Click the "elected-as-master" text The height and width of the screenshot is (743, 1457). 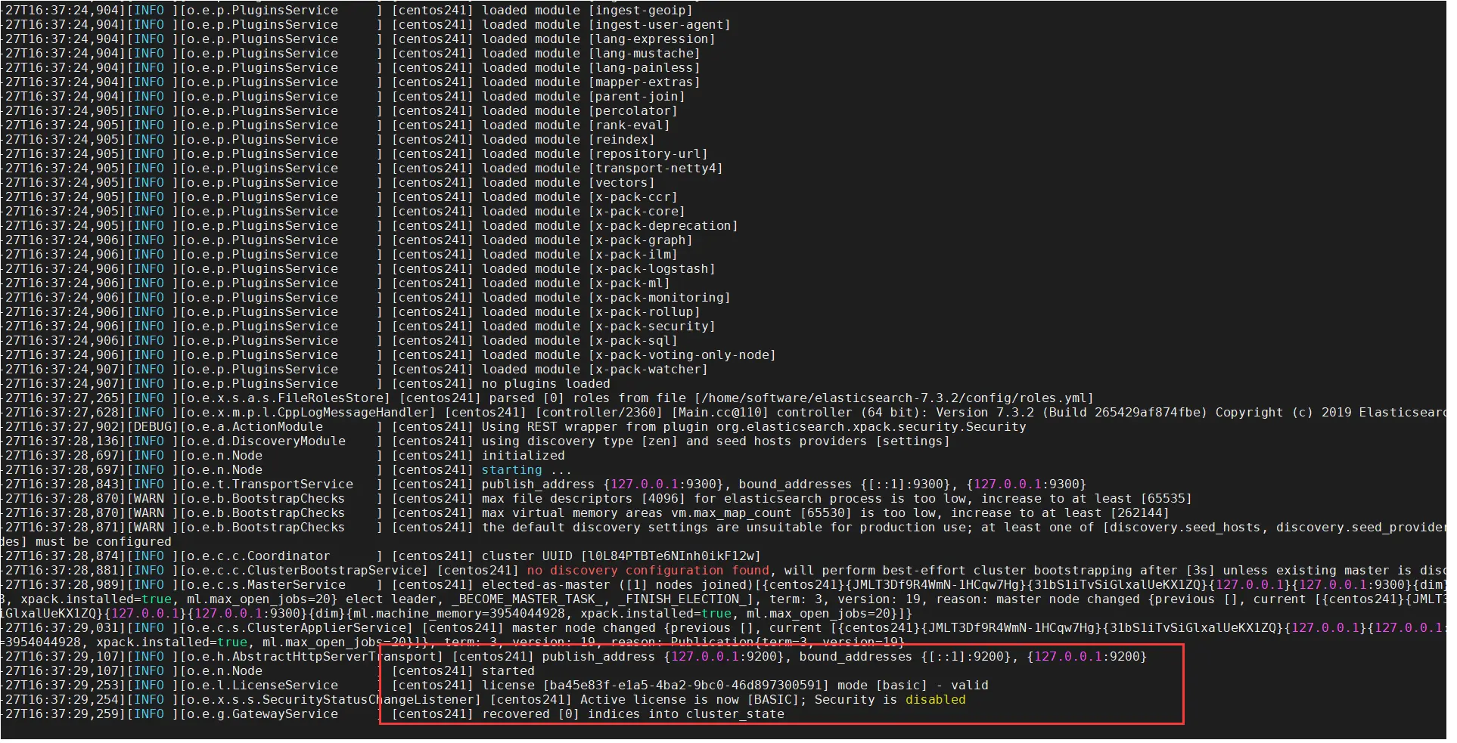click(546, 585)
